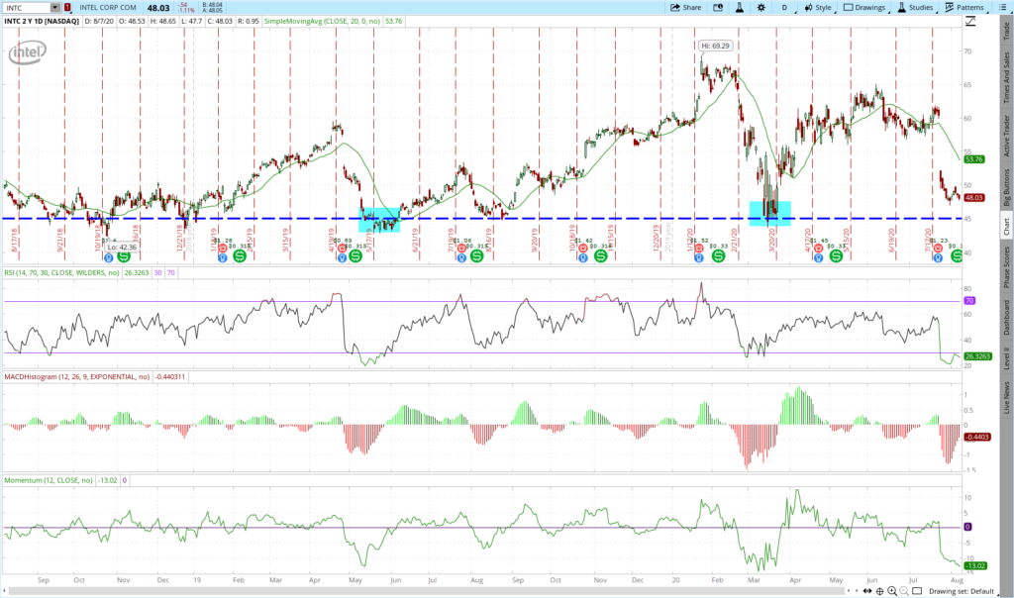Click the -0.4403 MACD value tag

[976, 437]
